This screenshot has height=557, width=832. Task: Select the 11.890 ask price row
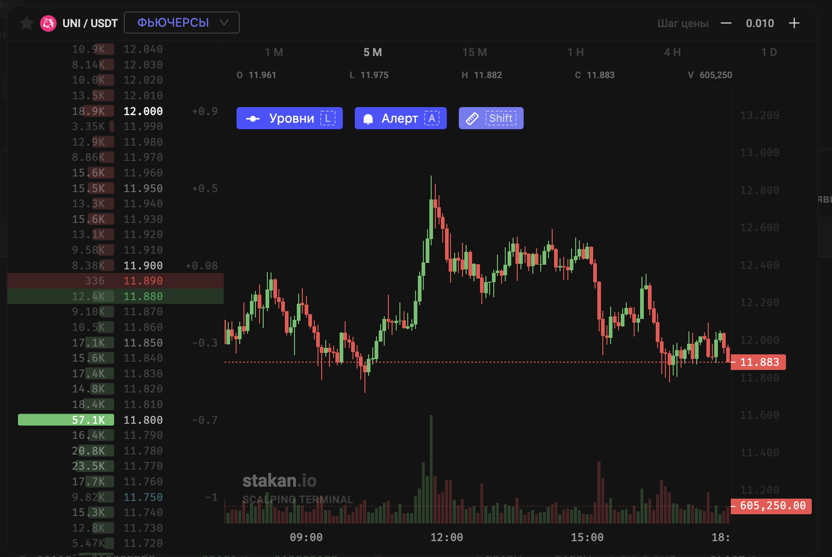point(116,281)
